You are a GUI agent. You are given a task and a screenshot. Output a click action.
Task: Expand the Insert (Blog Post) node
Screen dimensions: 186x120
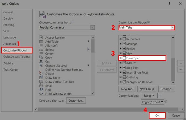(x=121, y=72)
